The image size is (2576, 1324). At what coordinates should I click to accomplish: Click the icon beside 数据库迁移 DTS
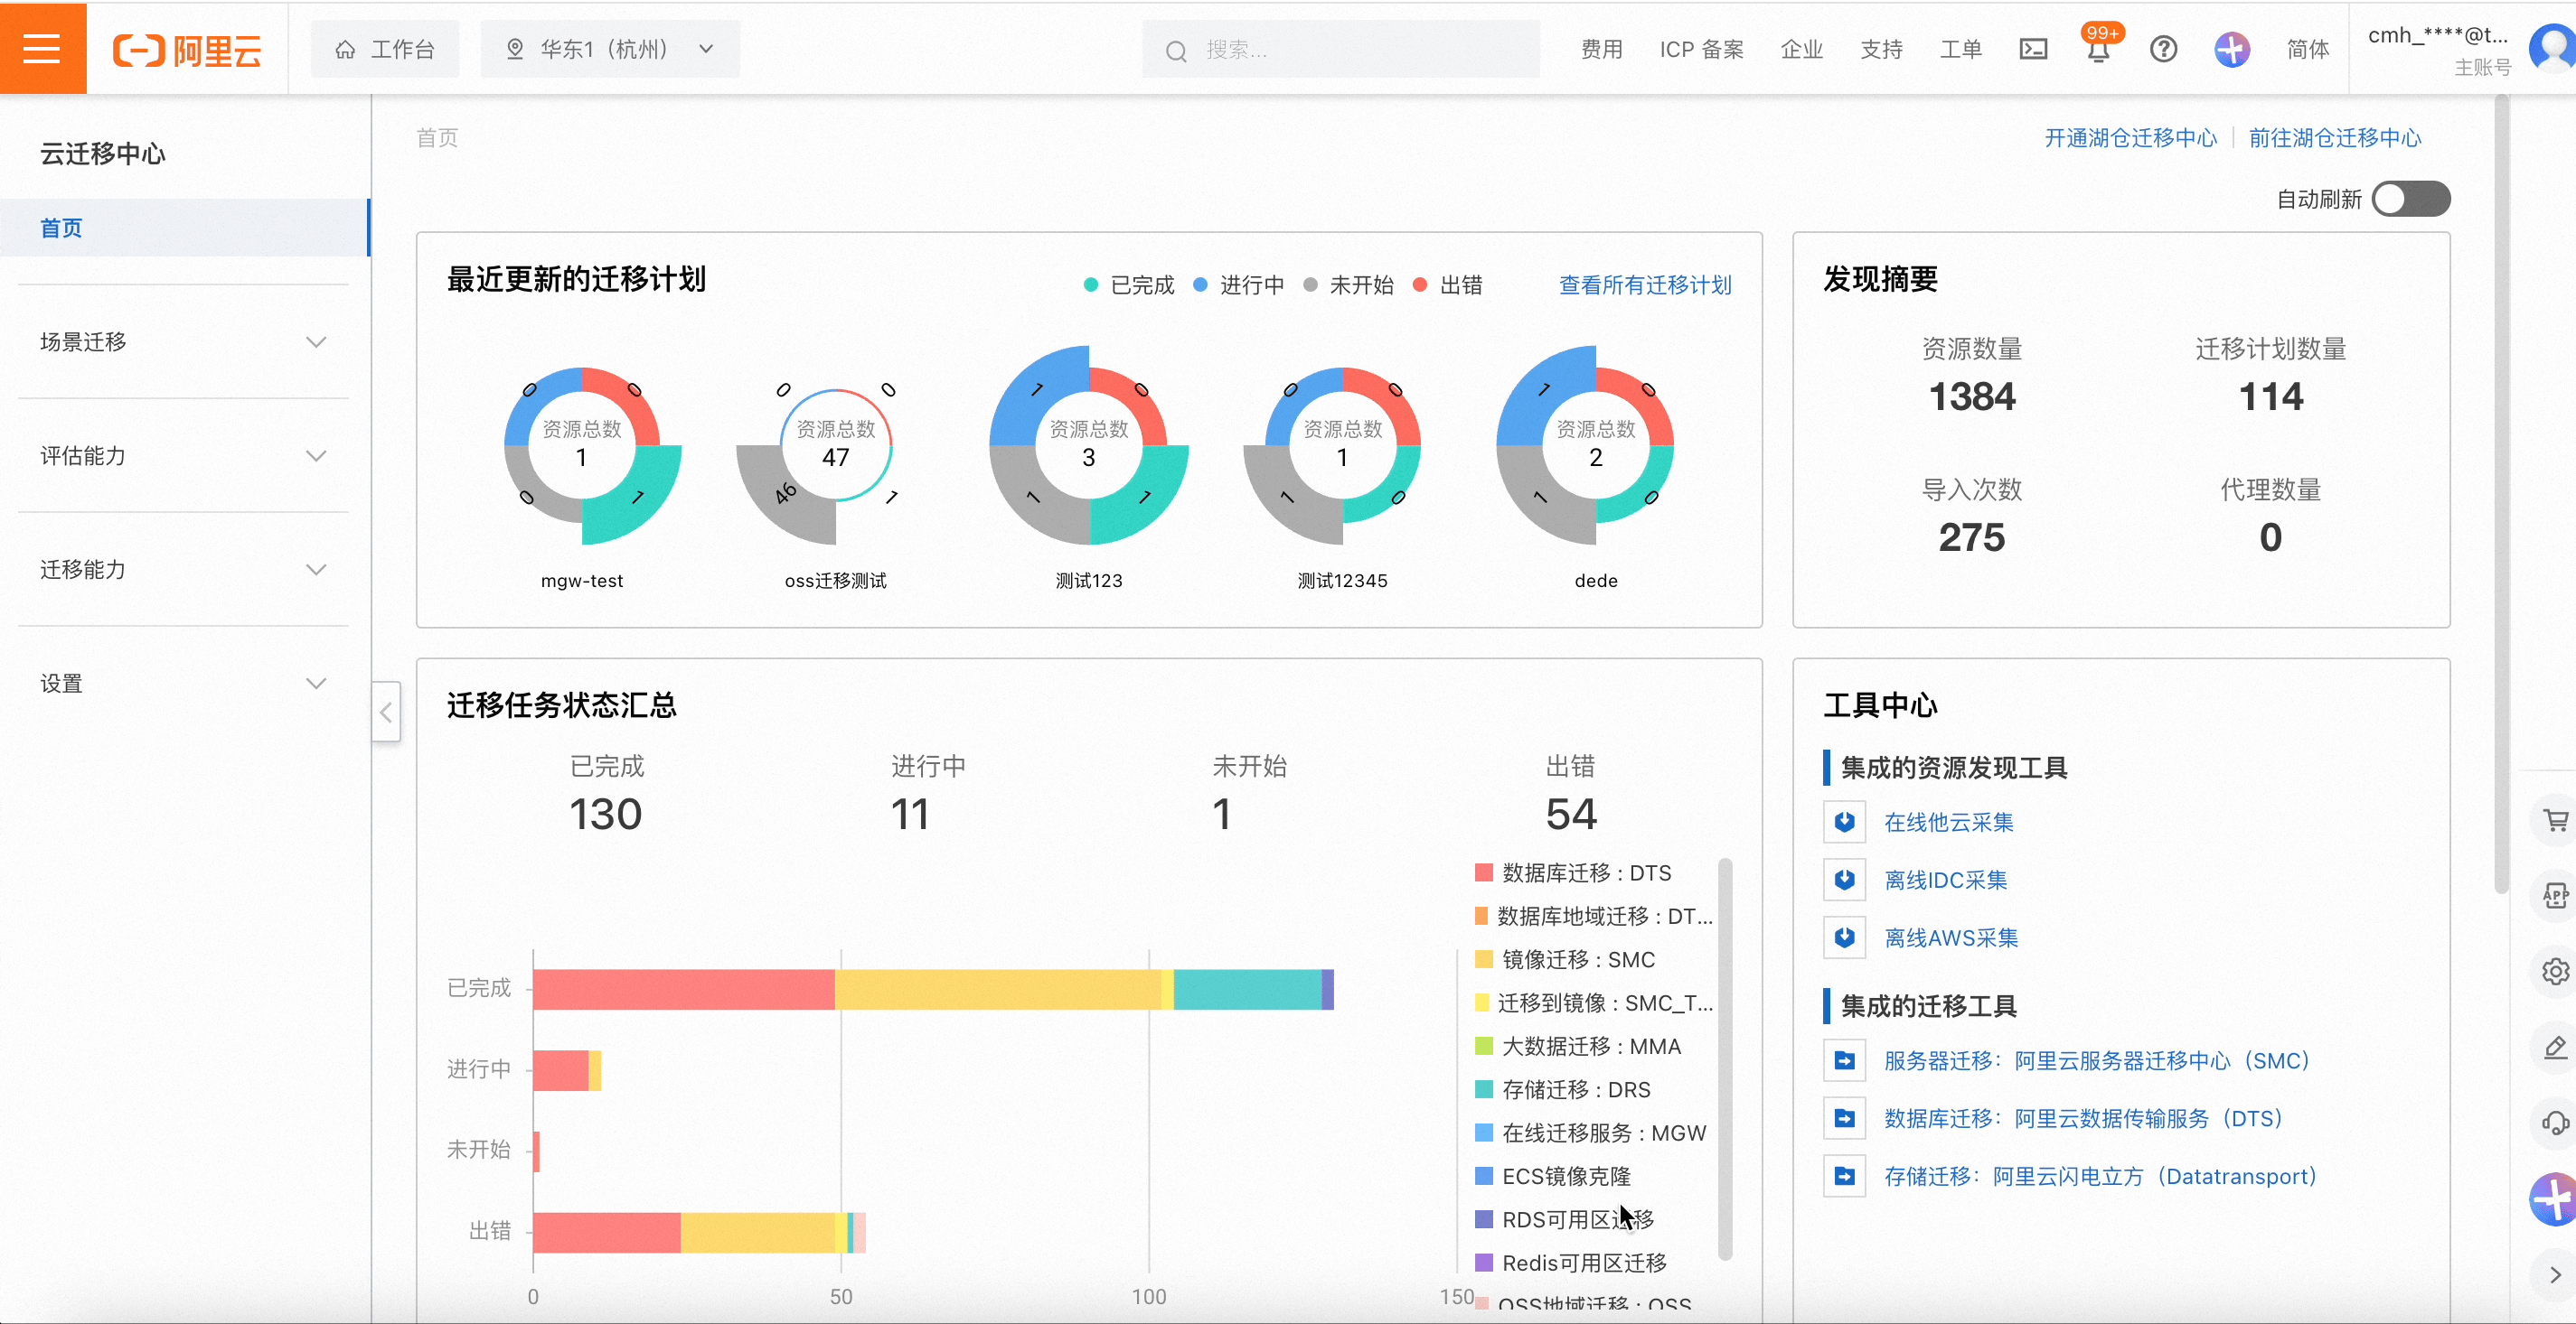pos(1845,1119)
